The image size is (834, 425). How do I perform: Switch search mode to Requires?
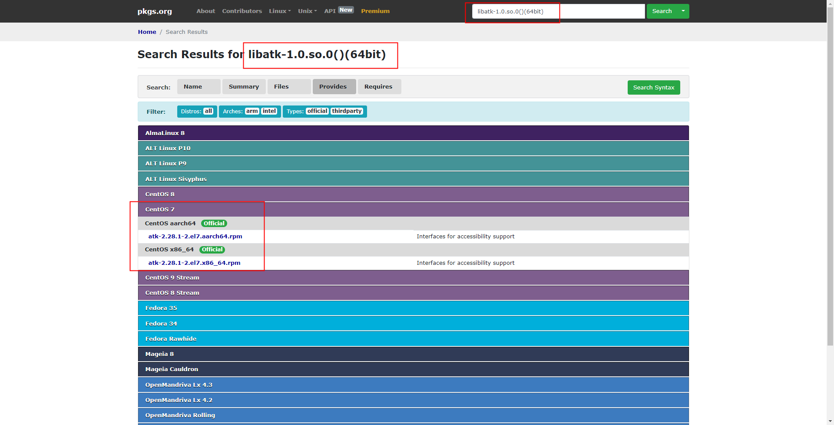pos(379,86)
